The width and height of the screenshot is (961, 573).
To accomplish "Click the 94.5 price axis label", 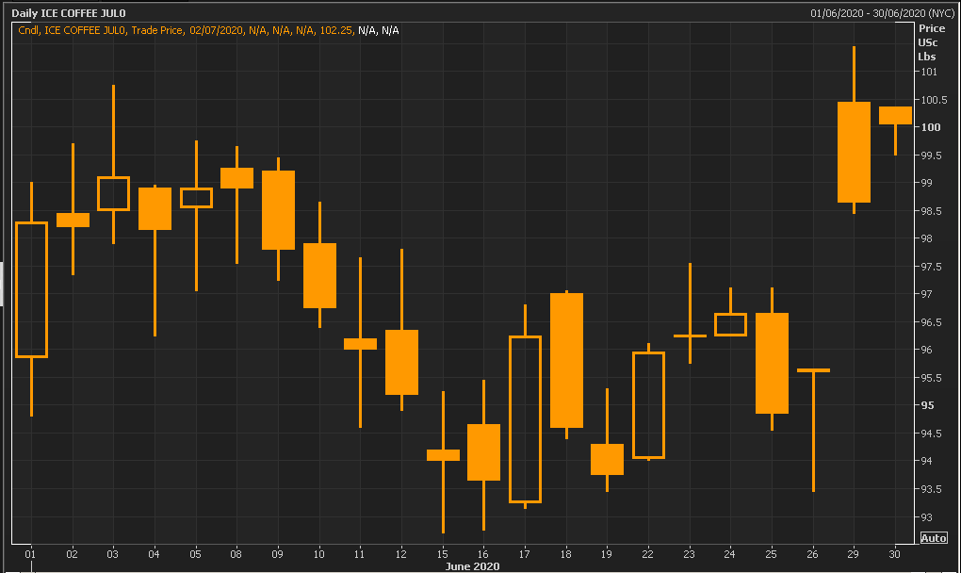I will 932,434.
